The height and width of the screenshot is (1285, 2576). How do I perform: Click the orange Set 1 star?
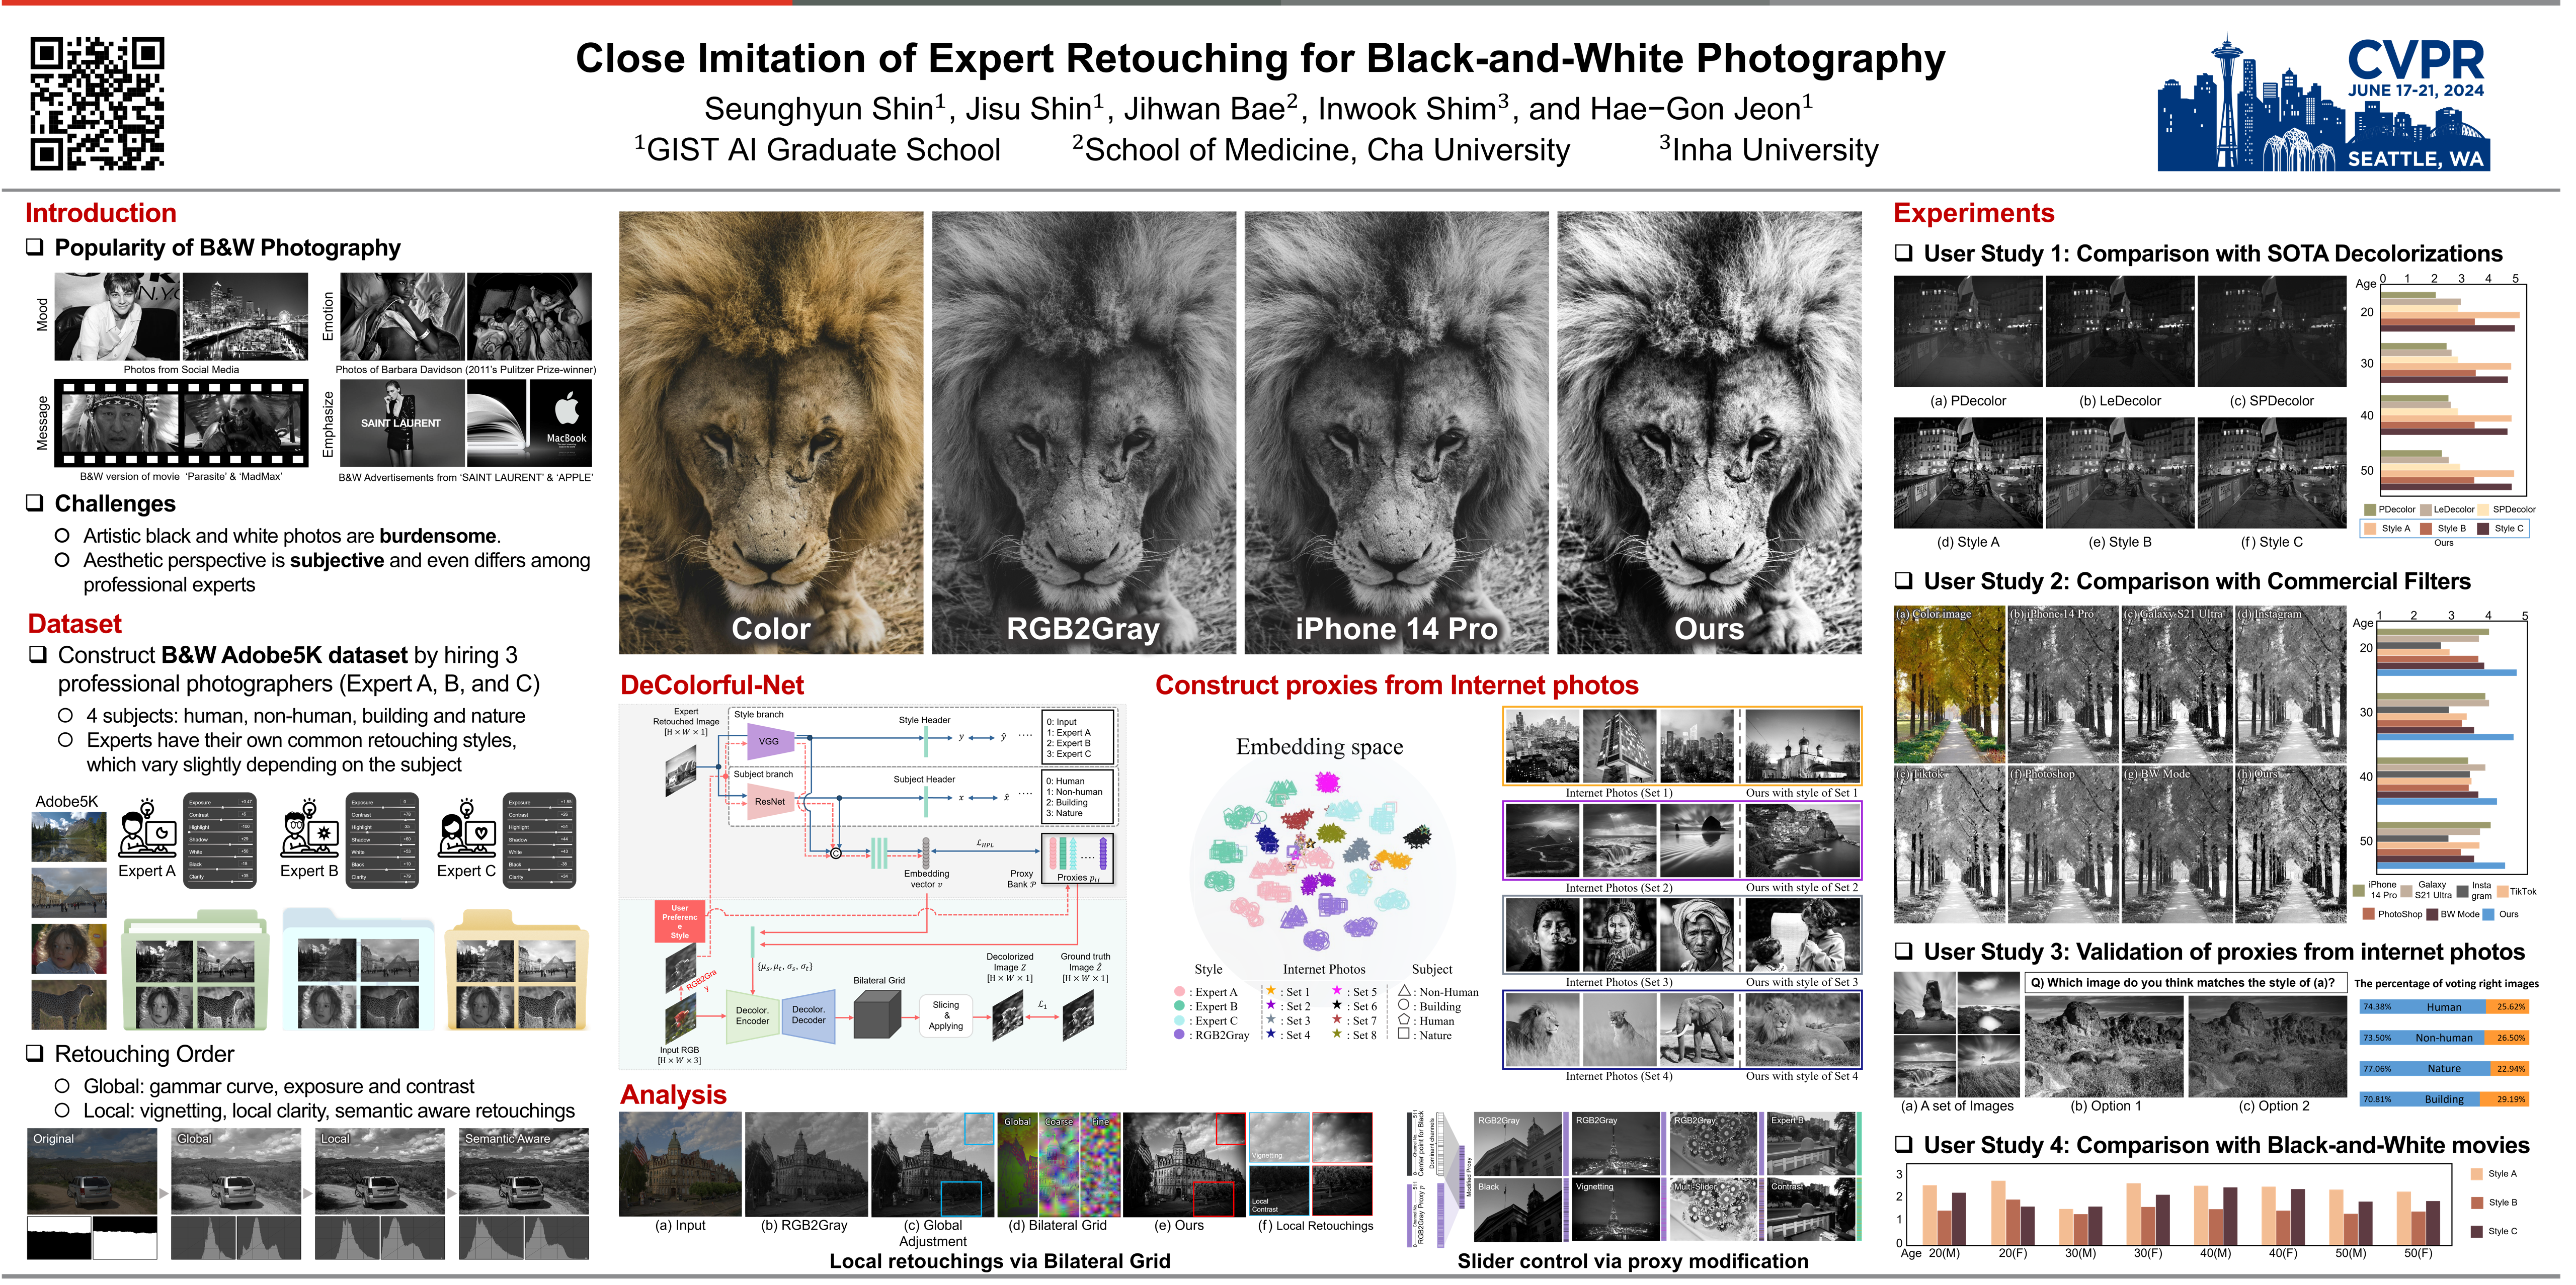(x=1271, y=991)
